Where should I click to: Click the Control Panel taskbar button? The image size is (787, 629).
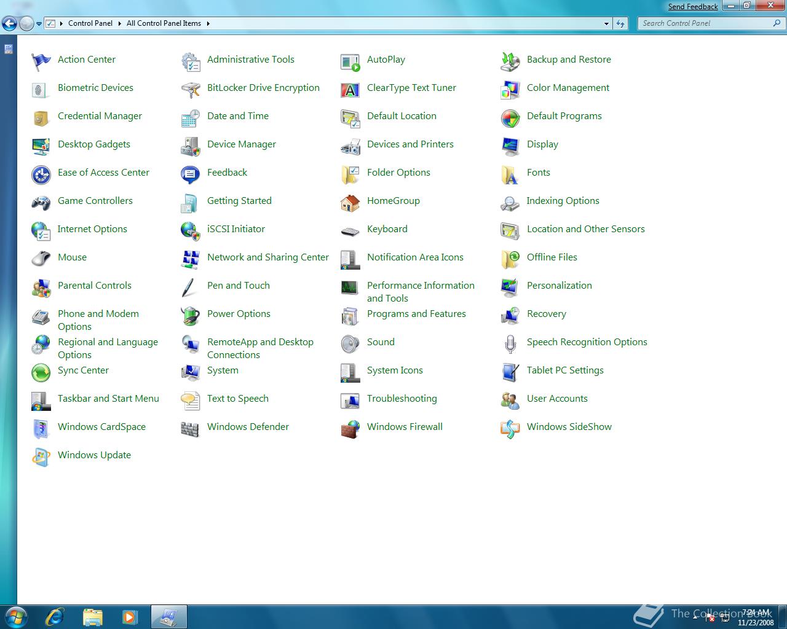168,616
